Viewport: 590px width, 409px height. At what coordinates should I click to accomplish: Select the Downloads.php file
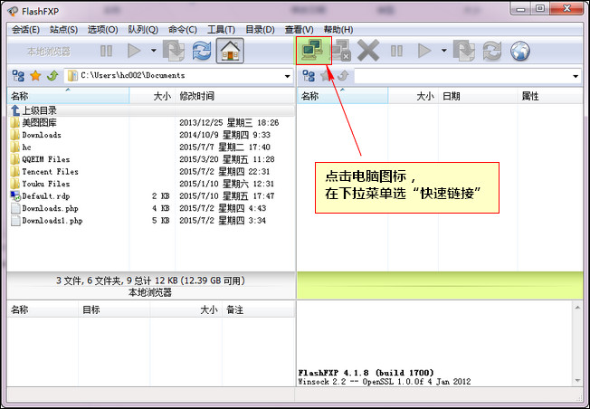151,208
